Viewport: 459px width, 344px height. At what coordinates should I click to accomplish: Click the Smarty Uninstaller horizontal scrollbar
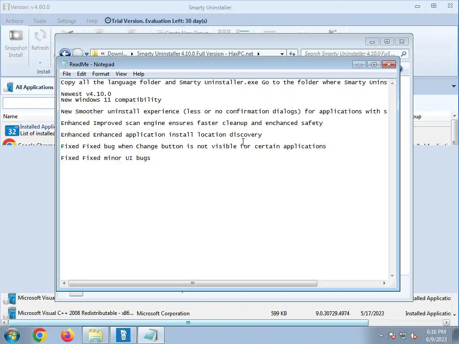(x=188, y=322)
